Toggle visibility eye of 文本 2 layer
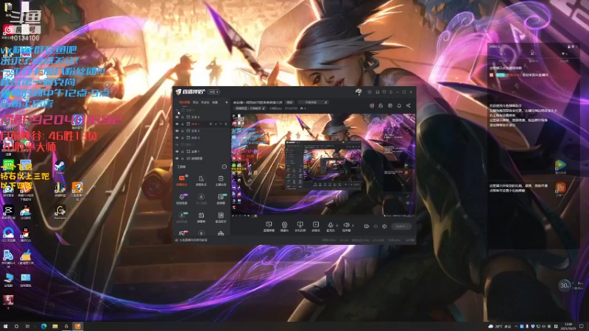 tap(177, 138)
